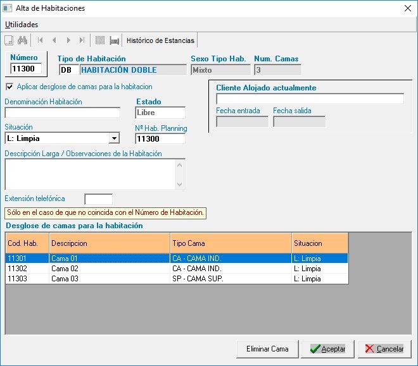Open the Utilidades menu
This screenshot has width=418, height=366.
[x=22, y=25]
